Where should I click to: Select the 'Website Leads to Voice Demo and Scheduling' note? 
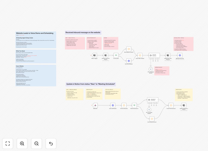pos(36,40)
